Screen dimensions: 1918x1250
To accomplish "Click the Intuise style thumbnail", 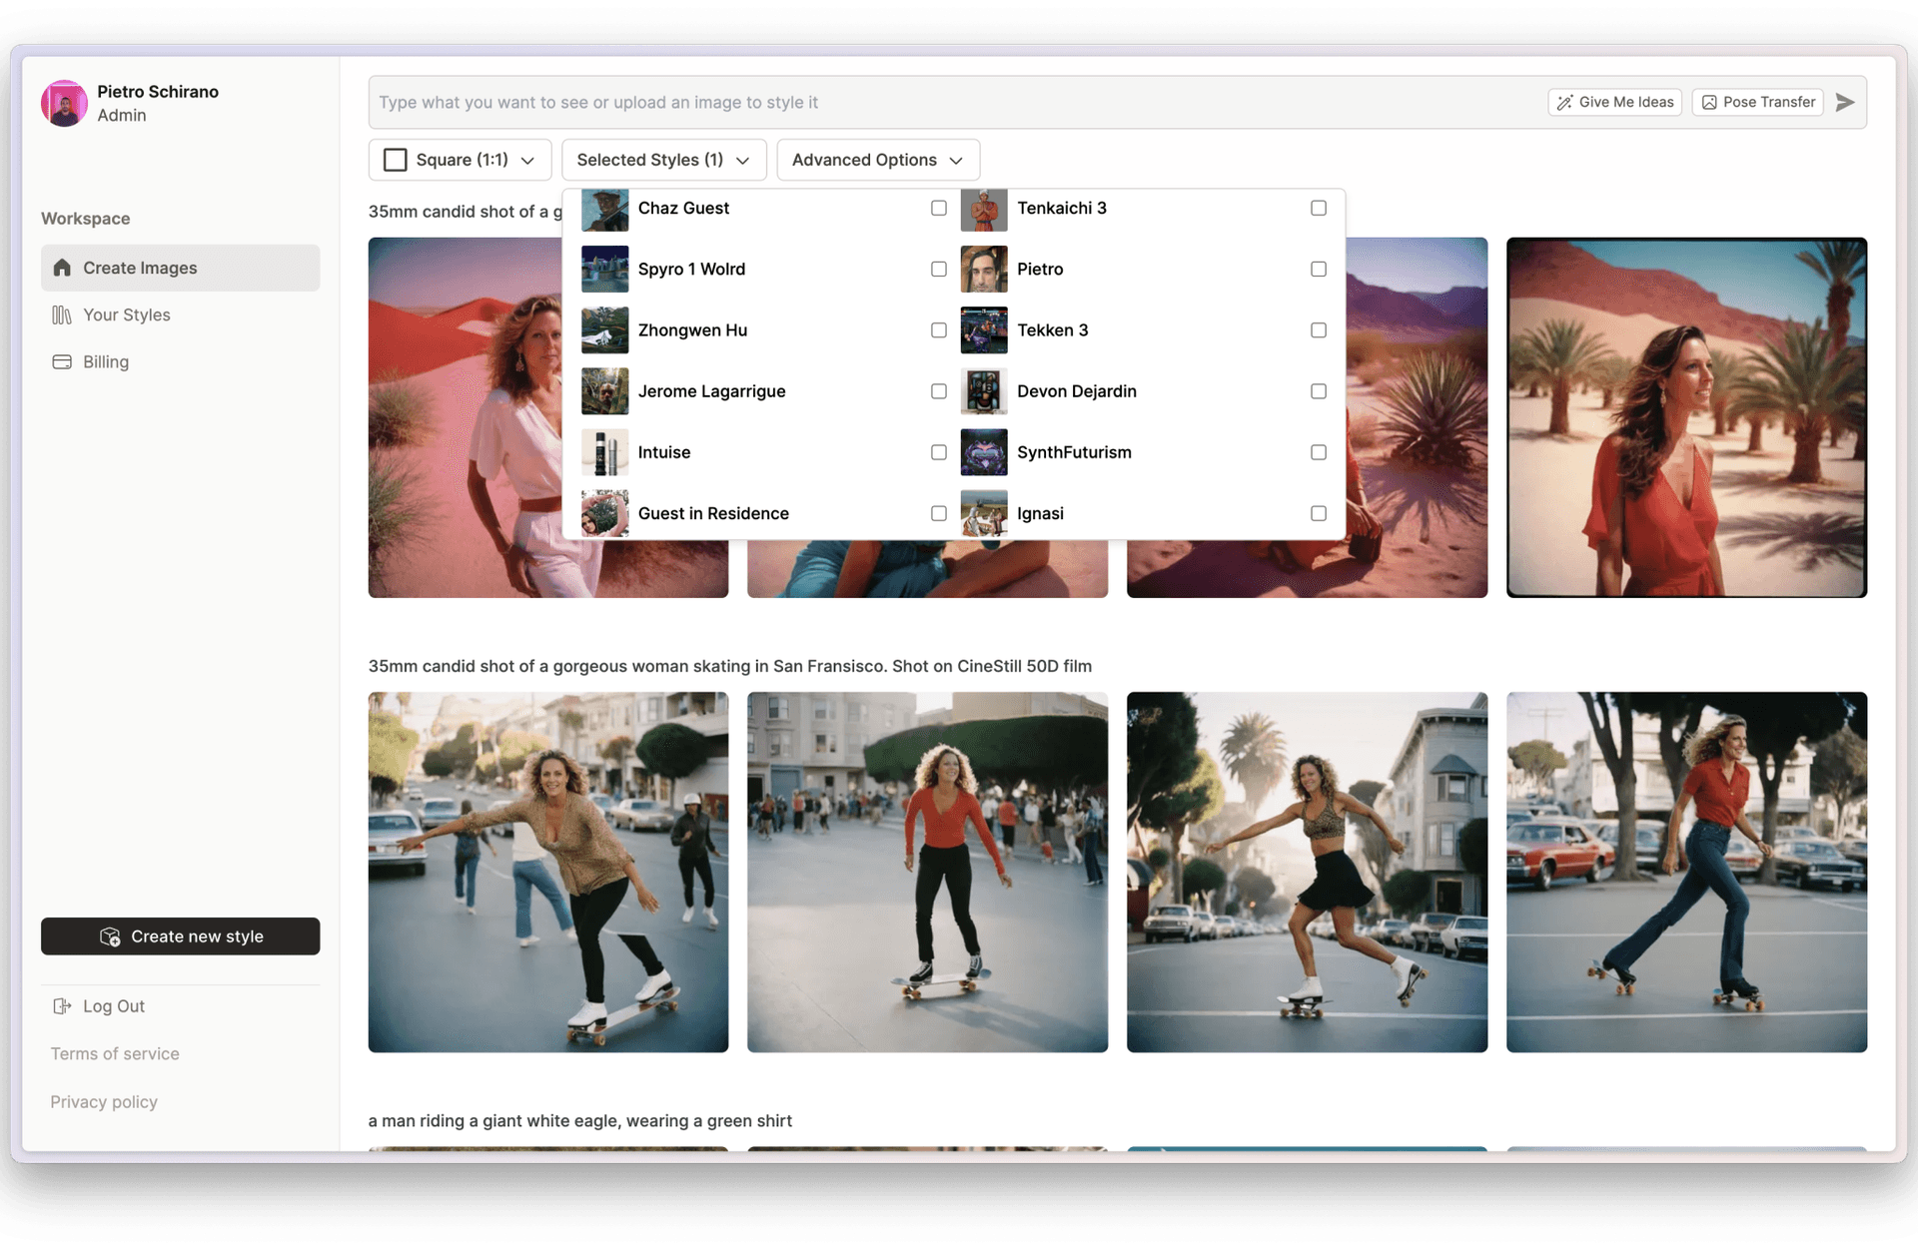I will (x=604, y=452).
